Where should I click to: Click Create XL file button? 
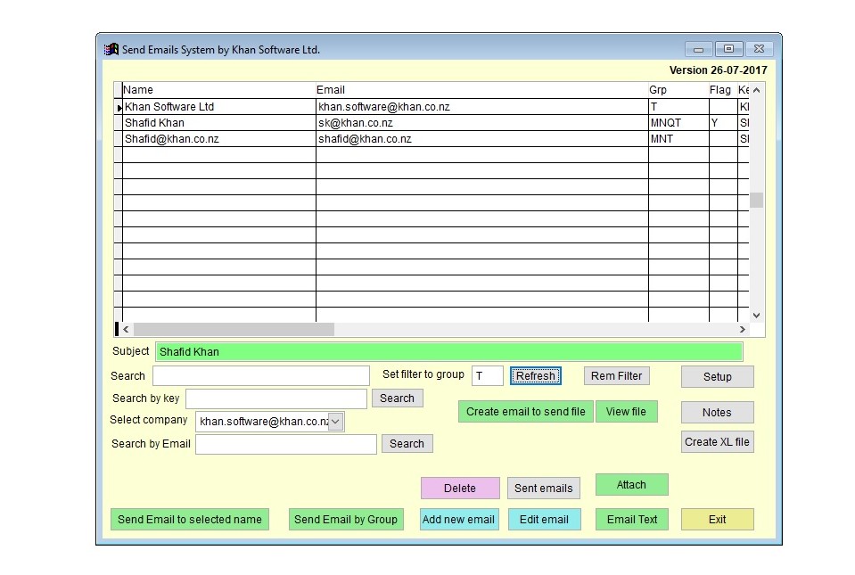pyautogui.click(x=717, y=442)
